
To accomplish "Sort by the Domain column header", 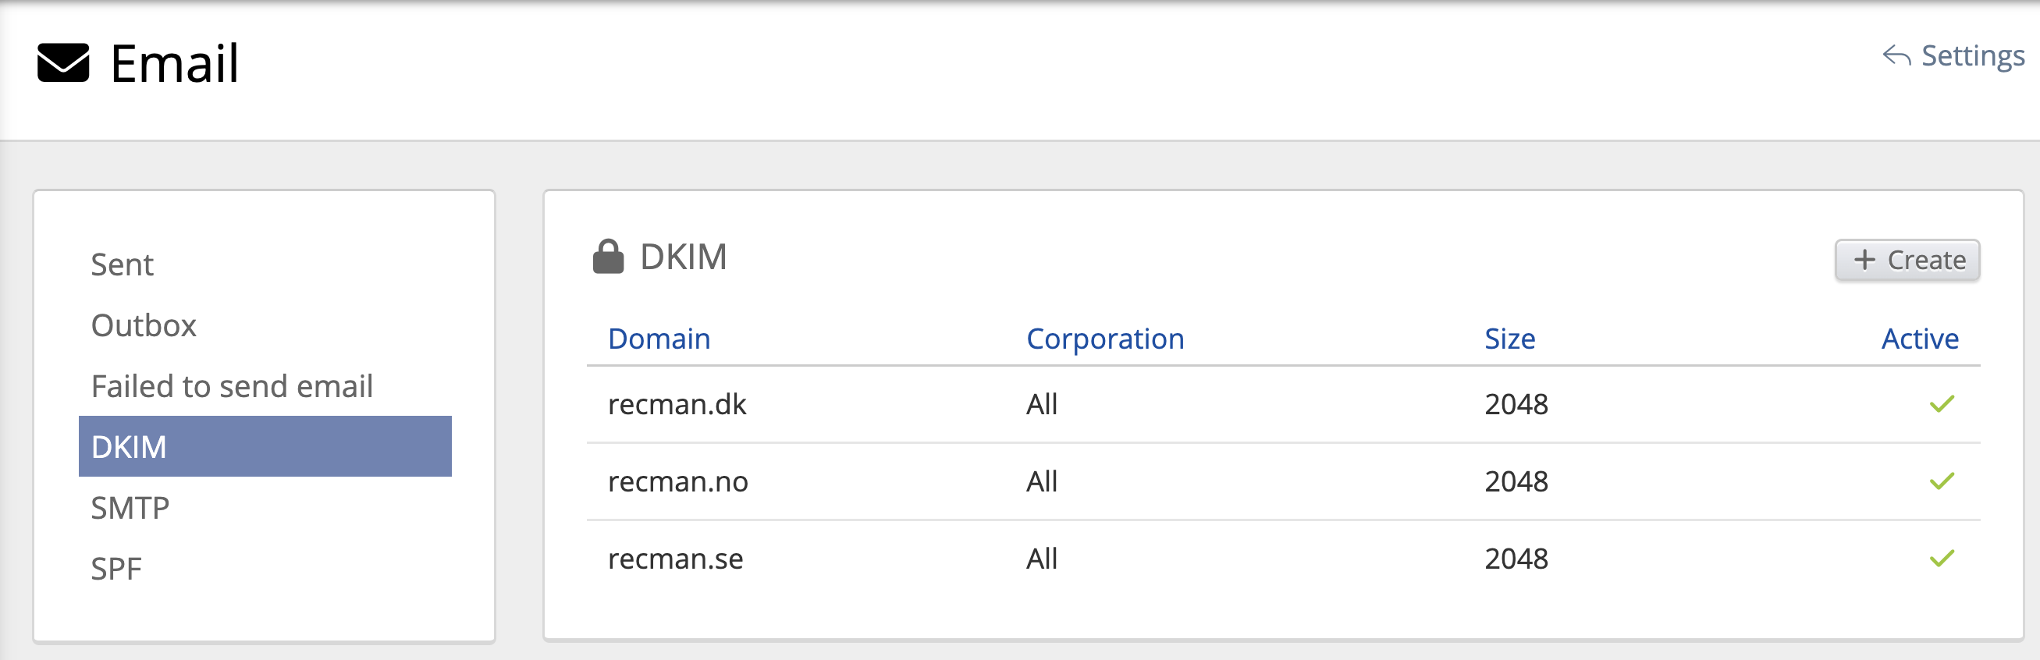I will coord(659,339).
